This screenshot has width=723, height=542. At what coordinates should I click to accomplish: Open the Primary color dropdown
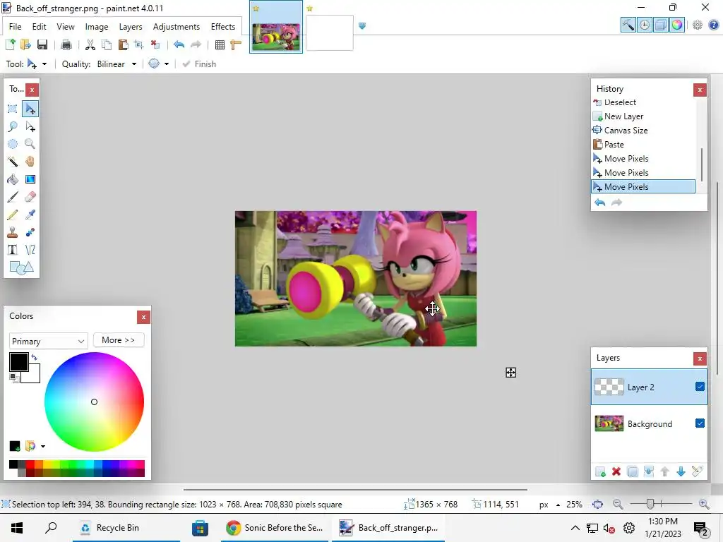click(x=48, y=341)
